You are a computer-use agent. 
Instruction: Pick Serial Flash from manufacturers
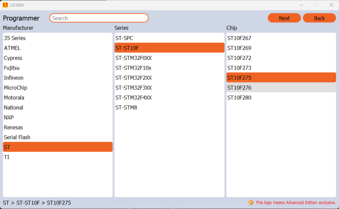click(x=17, y=137)
